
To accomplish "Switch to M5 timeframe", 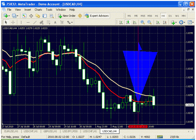I will (136, 16).
